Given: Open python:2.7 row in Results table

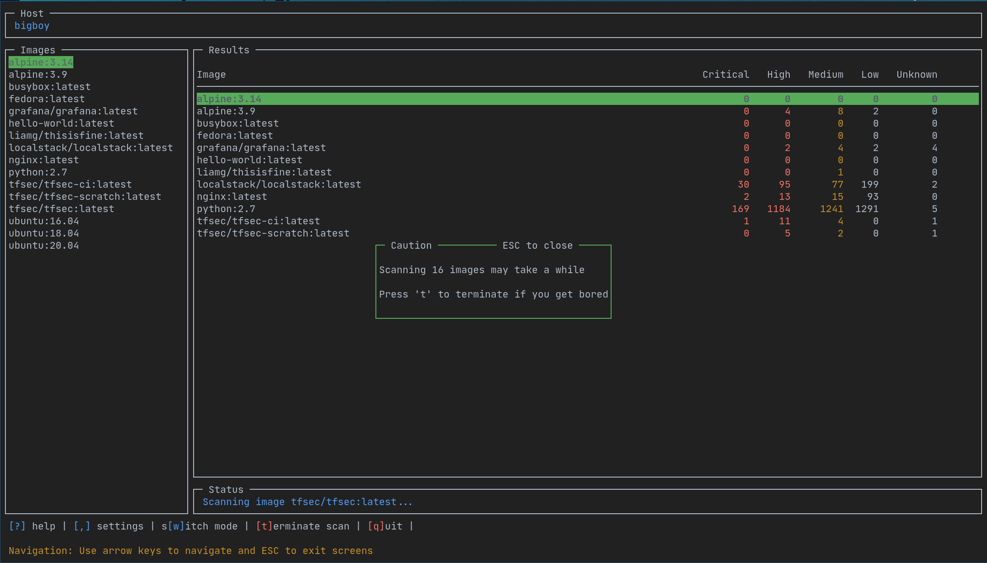Looking at the screenshot, I should [x=226, y=209].
